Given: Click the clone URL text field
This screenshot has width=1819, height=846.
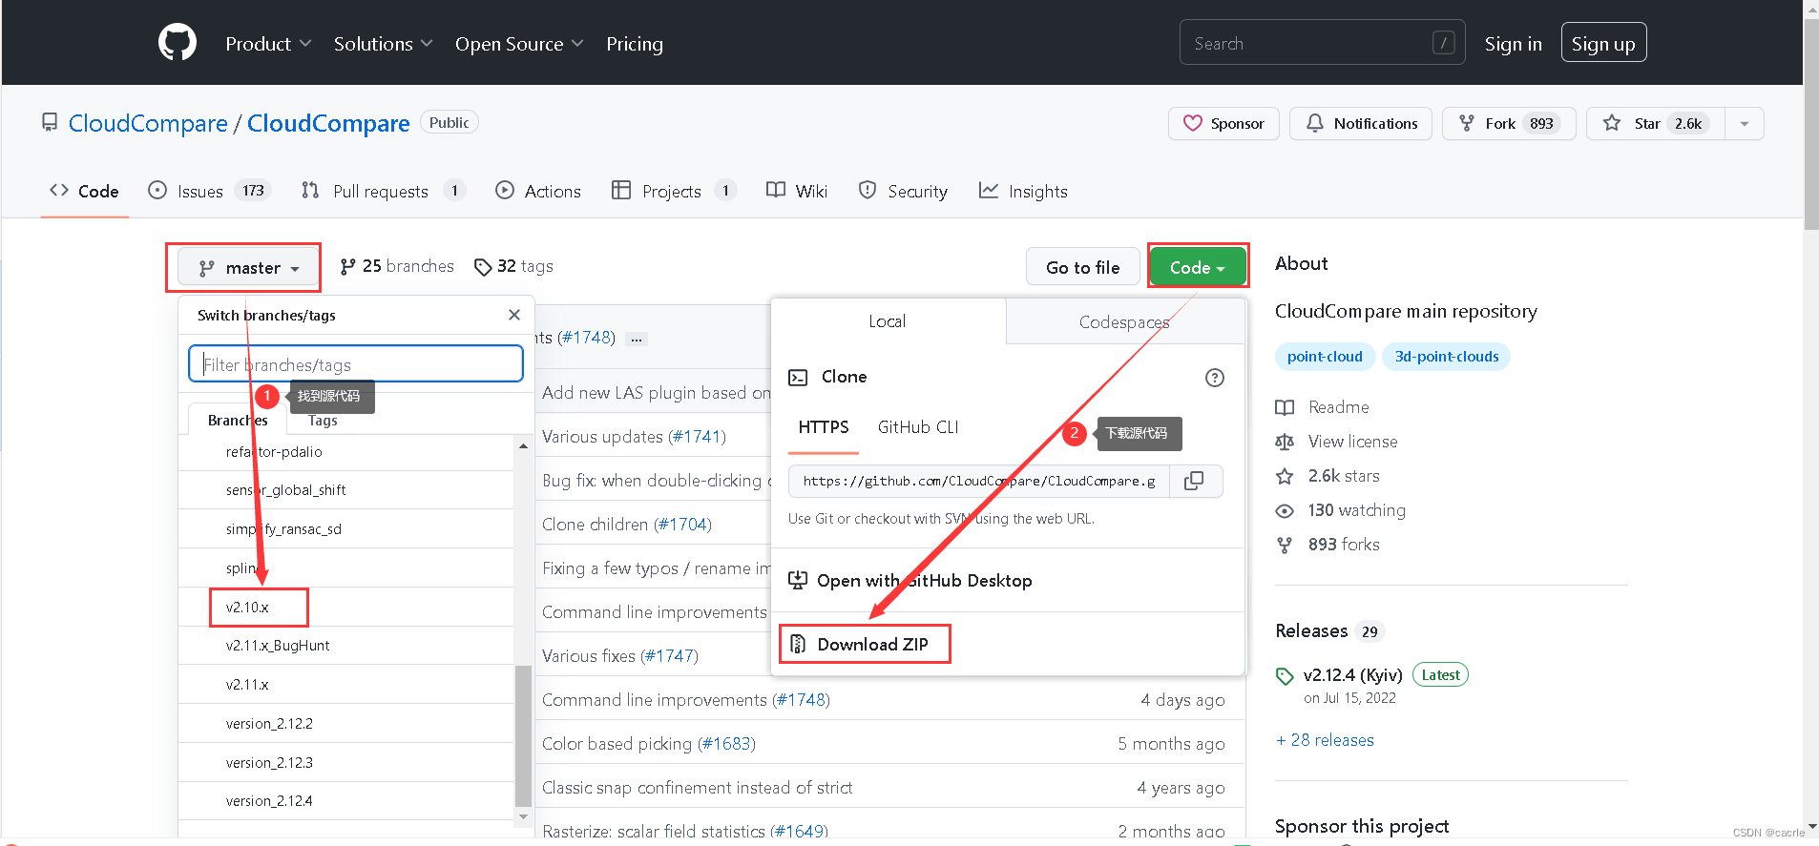Looking at the screenshot, I should click(979, 481).
